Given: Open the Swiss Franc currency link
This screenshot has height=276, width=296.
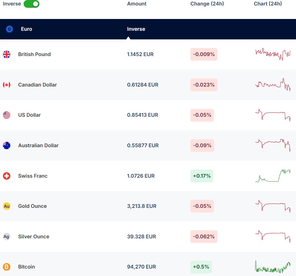Looking at the screenshot, I should click(x=33, y=176).
